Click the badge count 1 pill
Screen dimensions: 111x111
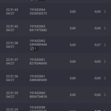coord(34,49)
